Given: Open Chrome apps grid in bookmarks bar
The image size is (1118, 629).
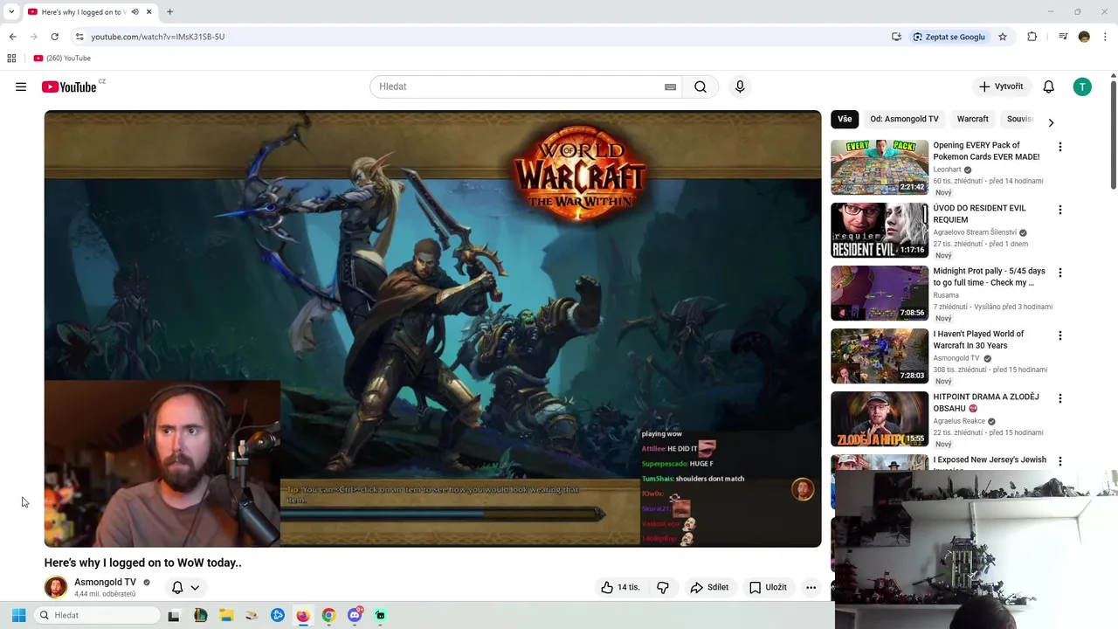Looking at the screenshot, I should [11, 59].
